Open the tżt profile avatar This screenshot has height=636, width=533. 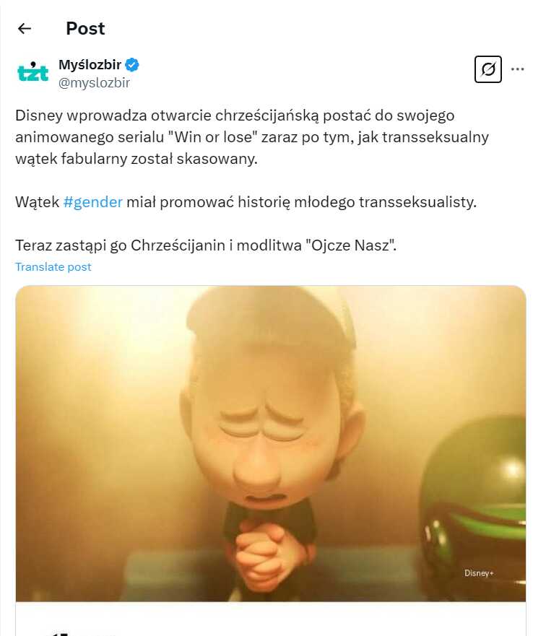coord(33,71)
